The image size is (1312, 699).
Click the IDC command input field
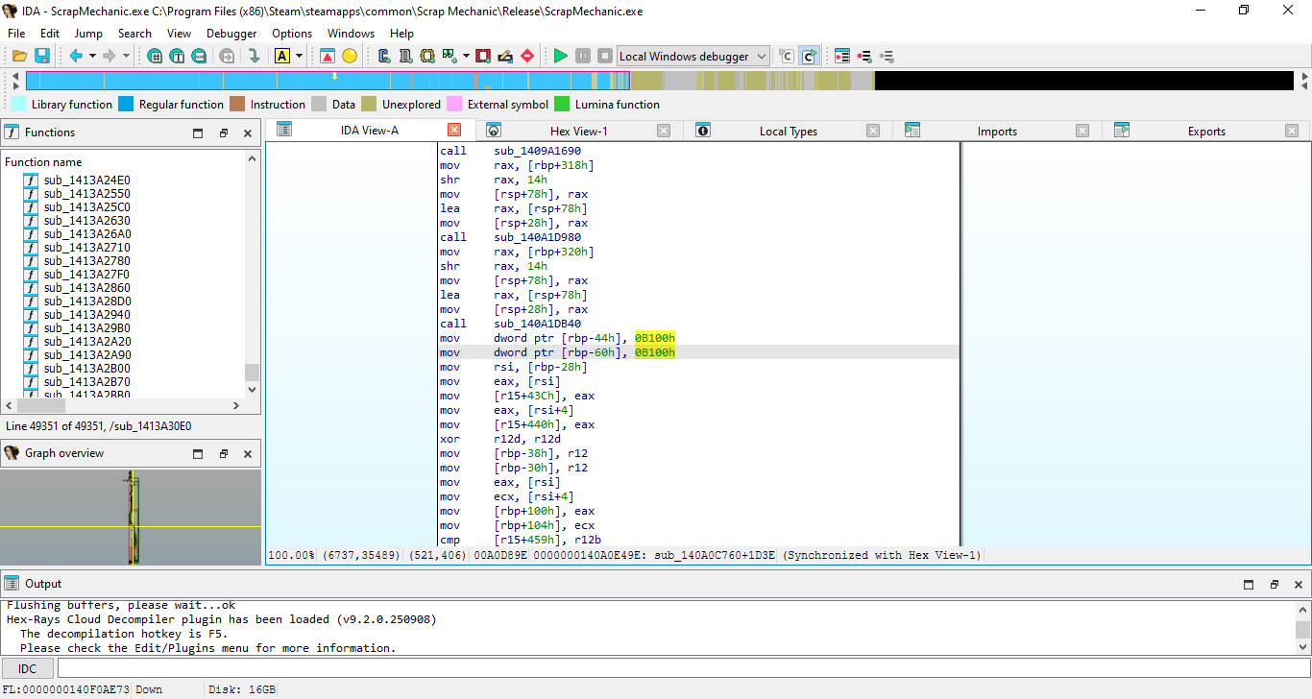point(682,668)
